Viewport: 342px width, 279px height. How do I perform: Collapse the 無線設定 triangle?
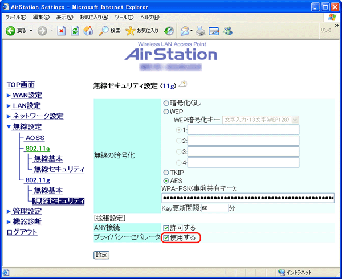click(9, 127)
